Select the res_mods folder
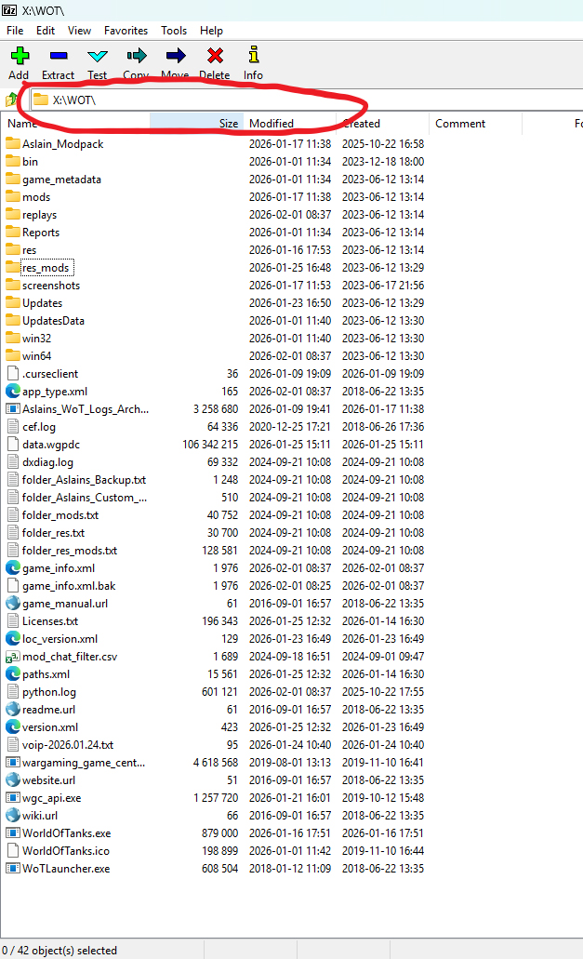583x959 pixels. coord(46,268)
